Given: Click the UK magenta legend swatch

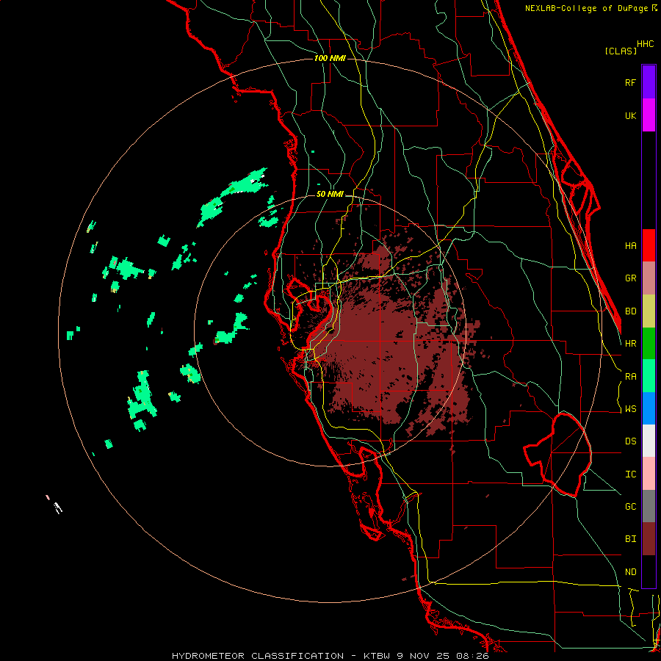Looking at the screenshot, I should pyautogui.click(x=649, y=115).
